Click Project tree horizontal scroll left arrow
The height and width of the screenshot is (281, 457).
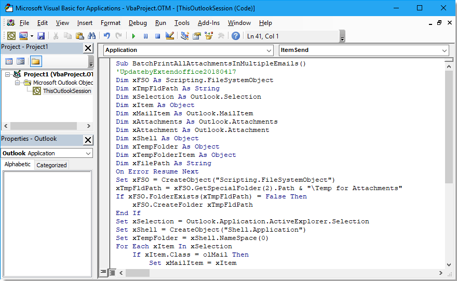[x=6, y=126]
